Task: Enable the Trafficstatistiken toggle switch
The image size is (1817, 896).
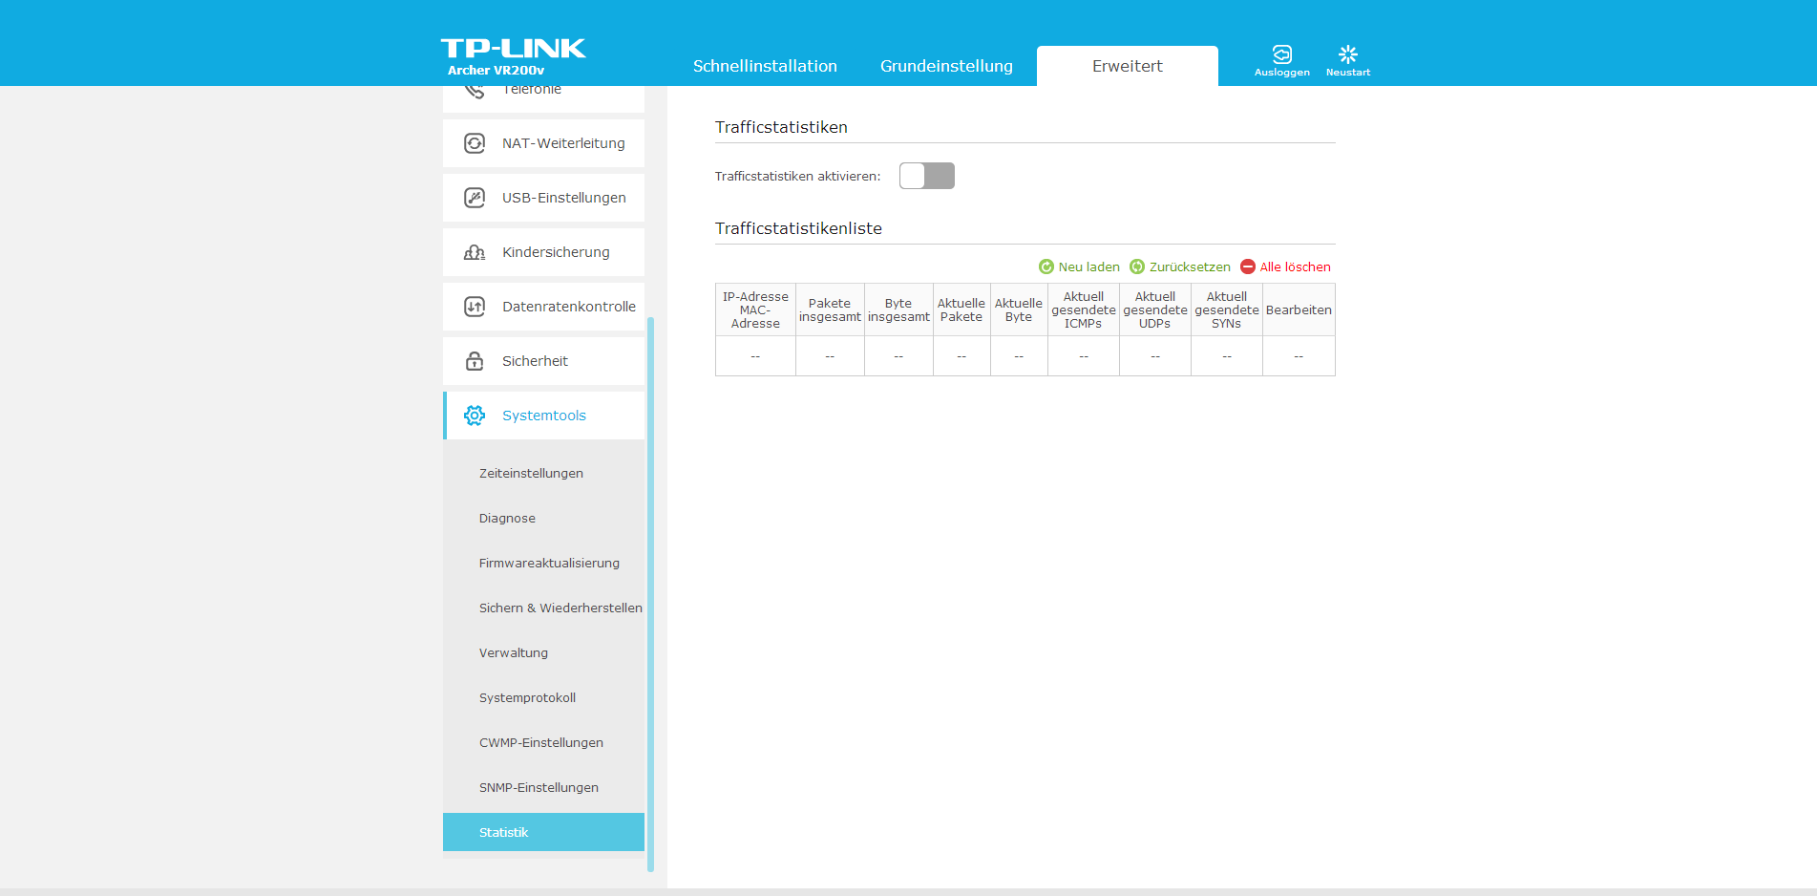Action: [x=926, y=176]
